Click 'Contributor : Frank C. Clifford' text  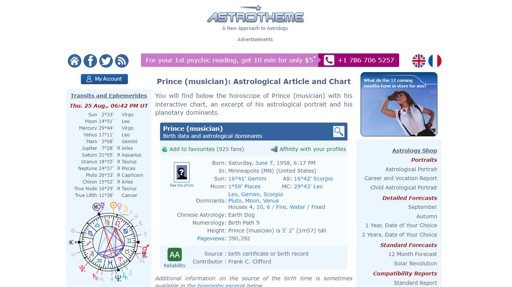pos(232,262)
